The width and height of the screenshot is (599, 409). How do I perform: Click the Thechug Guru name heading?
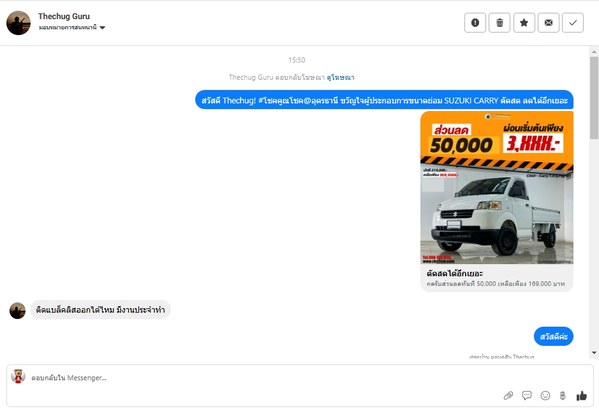click(64, 17)
